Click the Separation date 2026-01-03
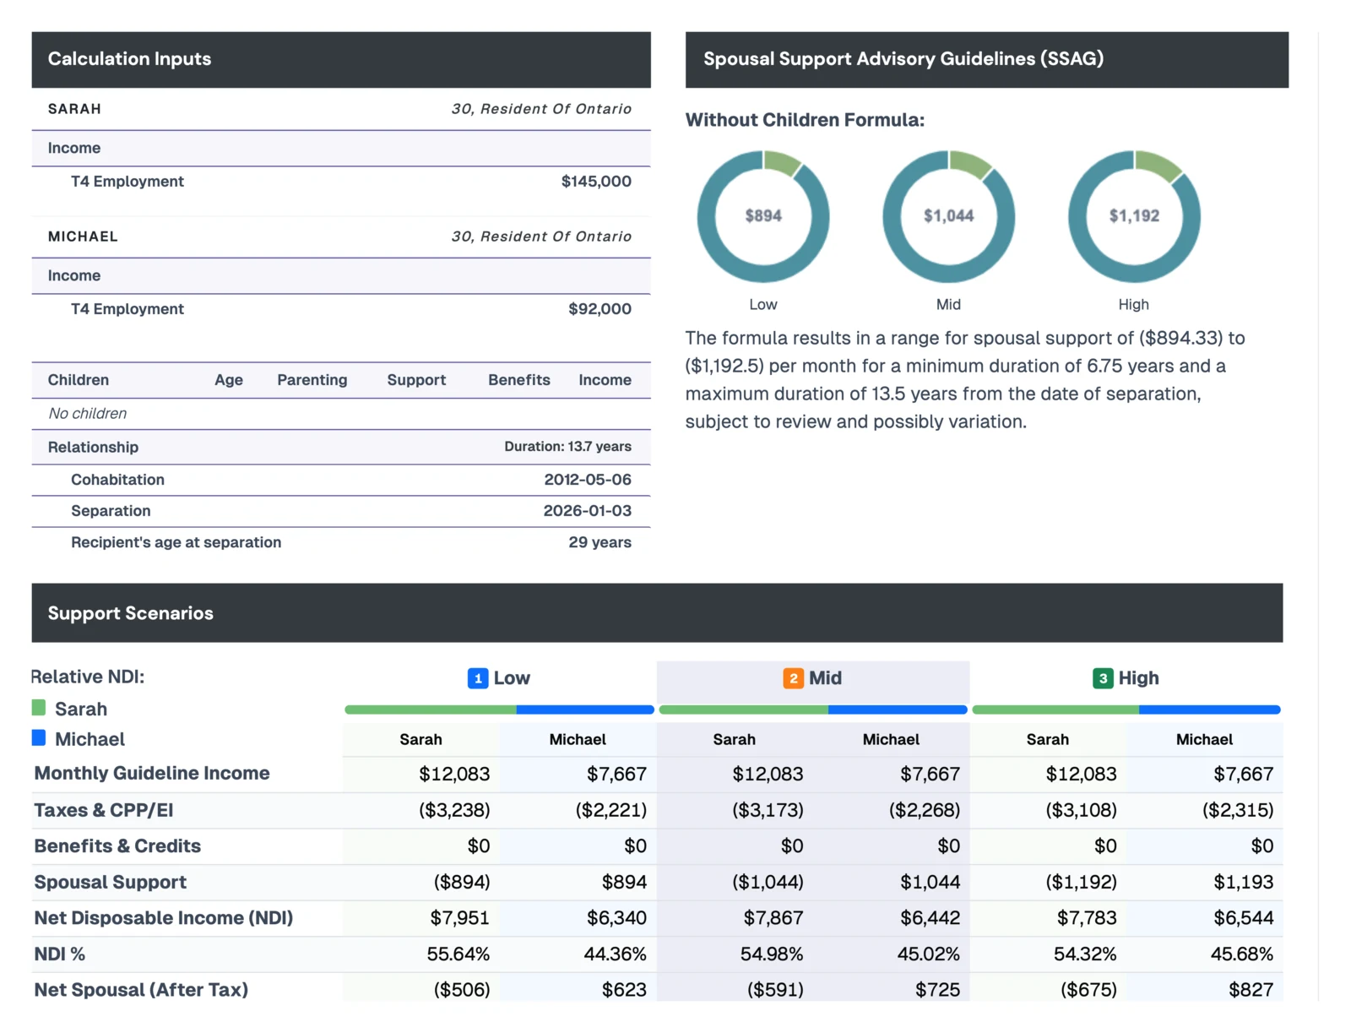 point(588,511)
